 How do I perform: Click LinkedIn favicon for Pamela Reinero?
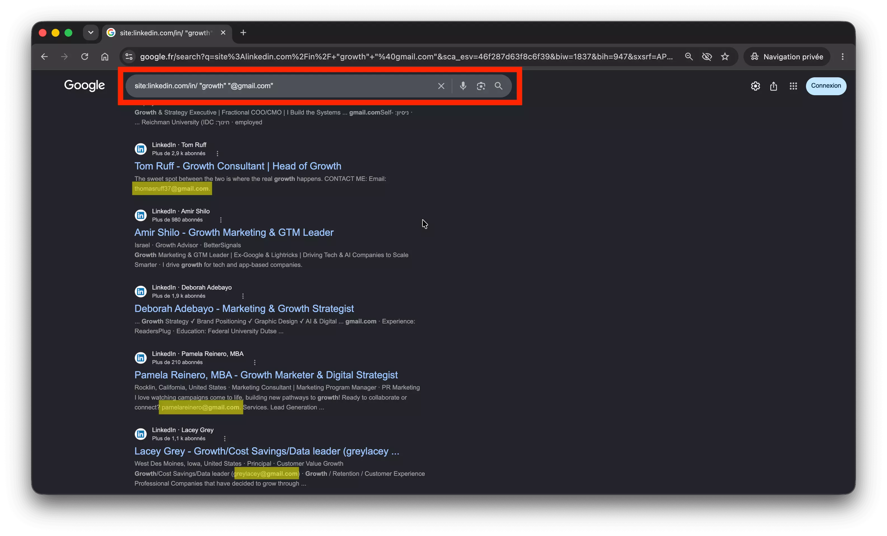coord(141,358)
